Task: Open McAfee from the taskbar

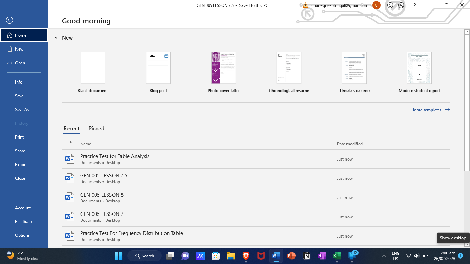Action: tap(261, 256)
